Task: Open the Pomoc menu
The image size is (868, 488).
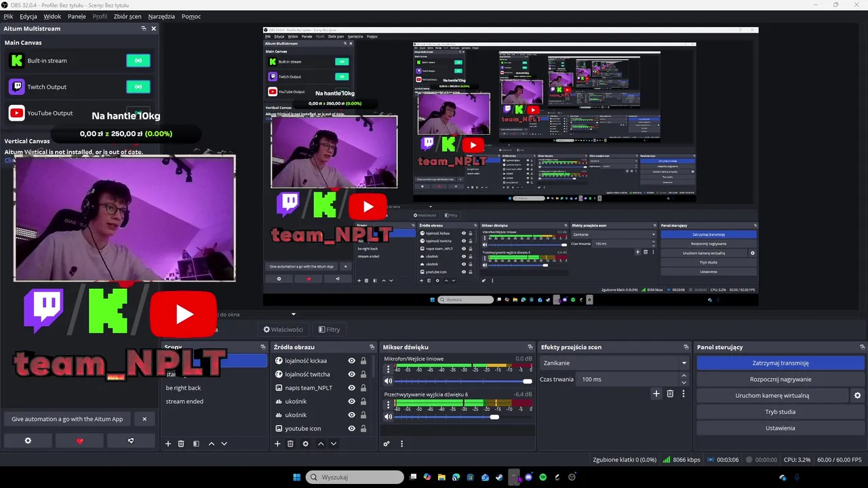Action: [191, 16]
